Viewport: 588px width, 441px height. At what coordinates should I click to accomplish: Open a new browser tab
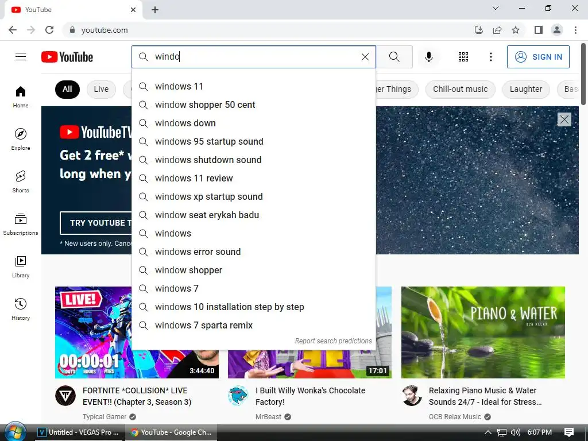155,10
